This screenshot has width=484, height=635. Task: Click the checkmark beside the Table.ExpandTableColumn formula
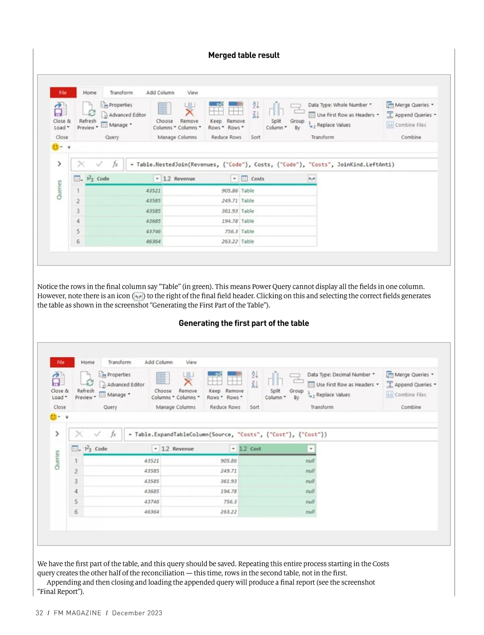click(x=97, y=434)
